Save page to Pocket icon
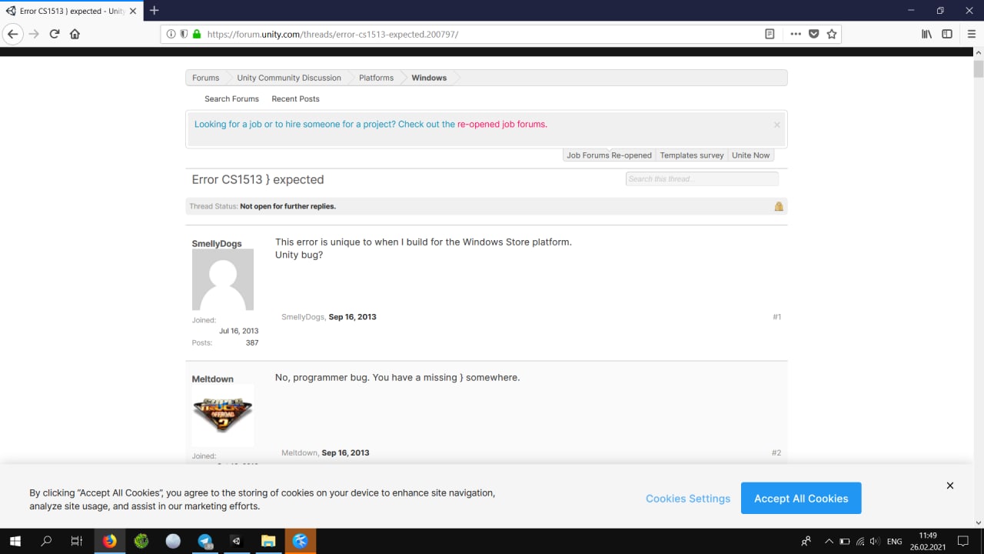The image size is (984, 554). (x=813, y=34)
